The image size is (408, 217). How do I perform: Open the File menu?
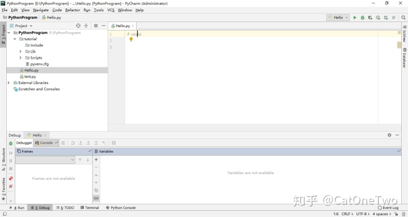pyautogui.click(x=5, y=10)
